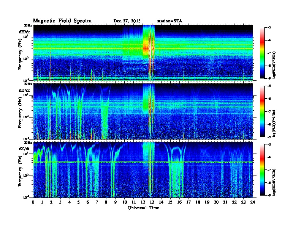
Task: Click hour tick label "5" on time axis
Action: (x=79, y=202)
